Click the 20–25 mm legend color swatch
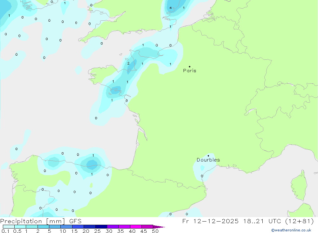This screenshot has width=318, height=233. (90, 227)
